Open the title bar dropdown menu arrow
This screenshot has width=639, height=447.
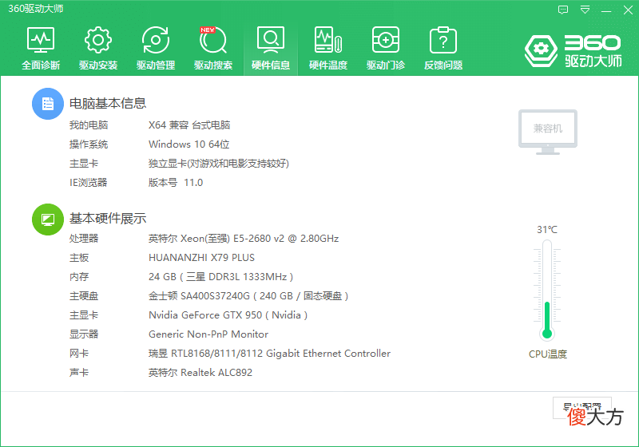tap(585, 10)
